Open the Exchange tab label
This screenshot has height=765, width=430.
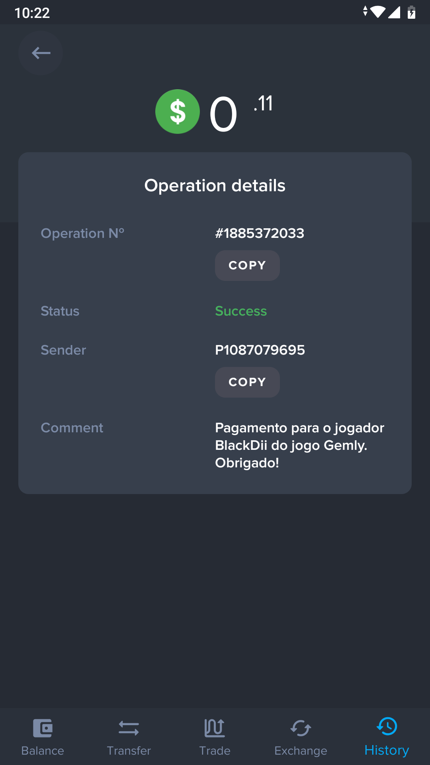(x=301, y=751)
